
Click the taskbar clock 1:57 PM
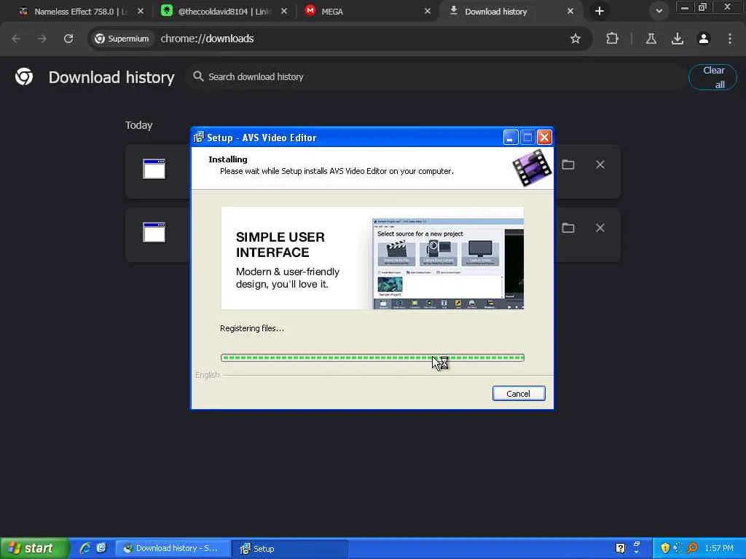pos(719,548)
